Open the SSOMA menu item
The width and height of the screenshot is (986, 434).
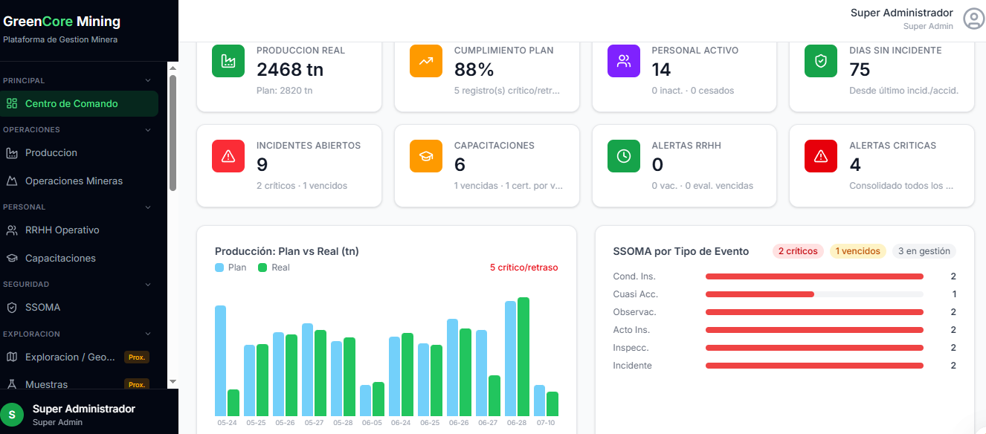(x=79, y=307)
